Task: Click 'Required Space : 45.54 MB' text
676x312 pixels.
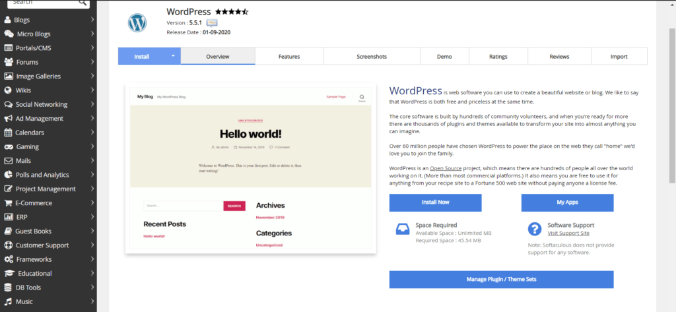Action: 448,241
